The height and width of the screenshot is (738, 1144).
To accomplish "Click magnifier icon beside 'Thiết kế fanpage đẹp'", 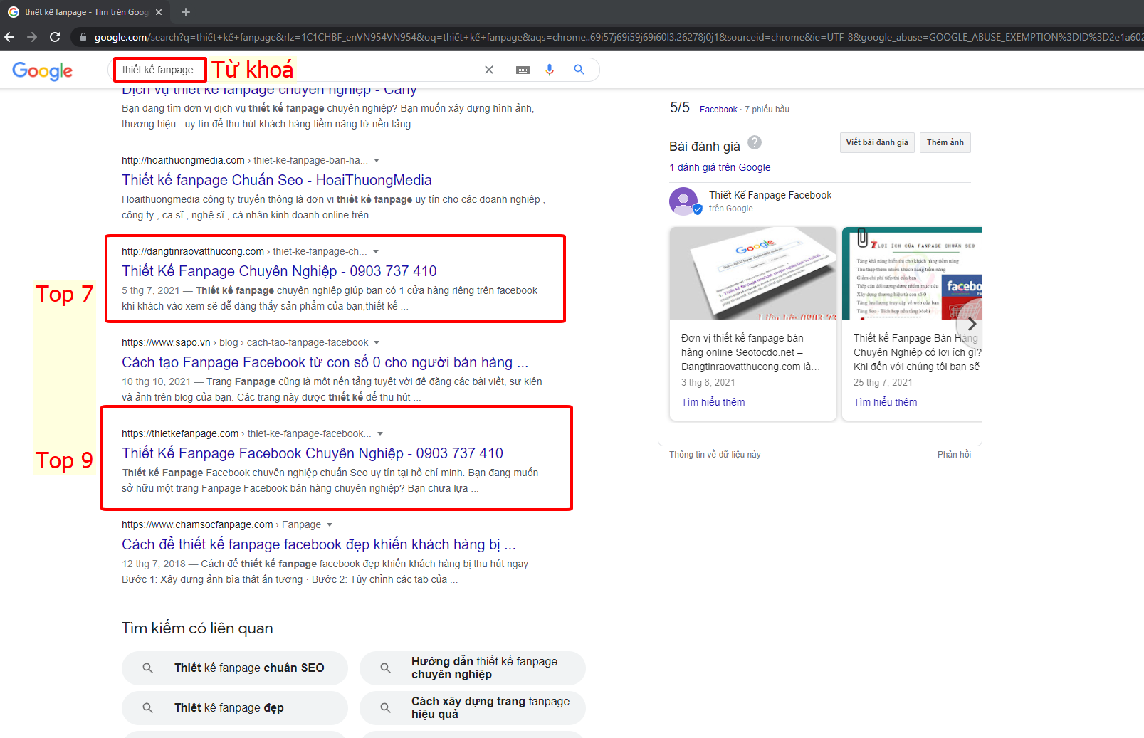I will (x=148, y=708).
